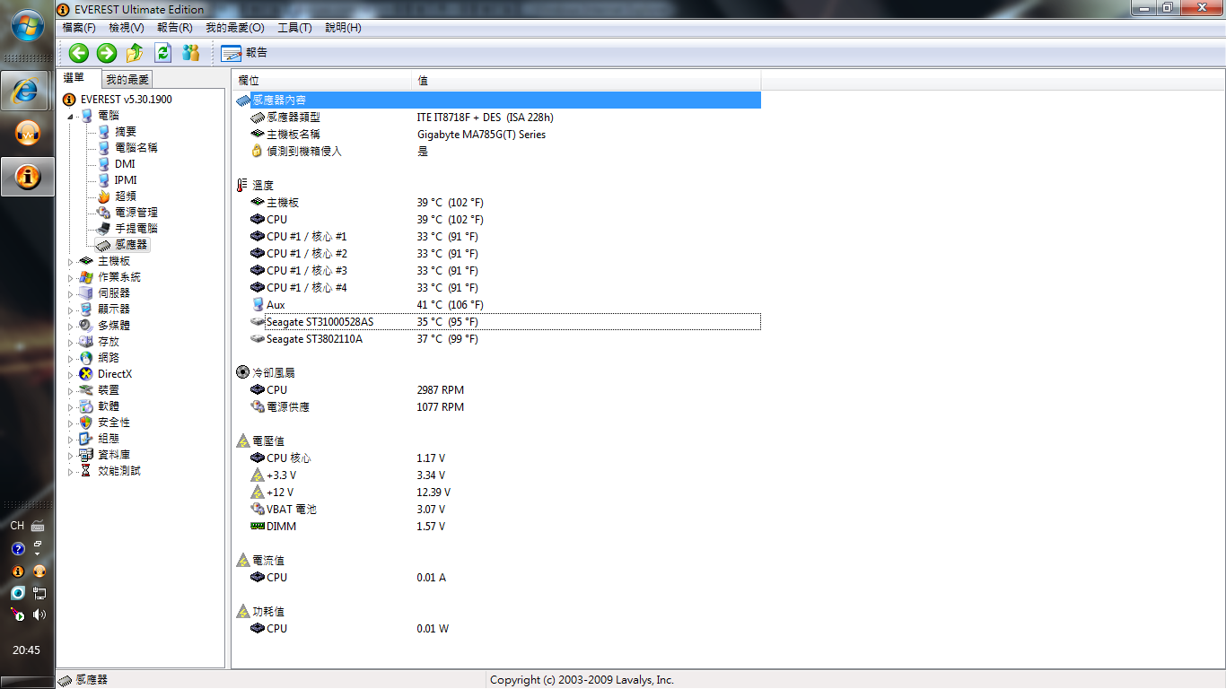Open the 報告 report toolbar button

[x=244, y=53]
